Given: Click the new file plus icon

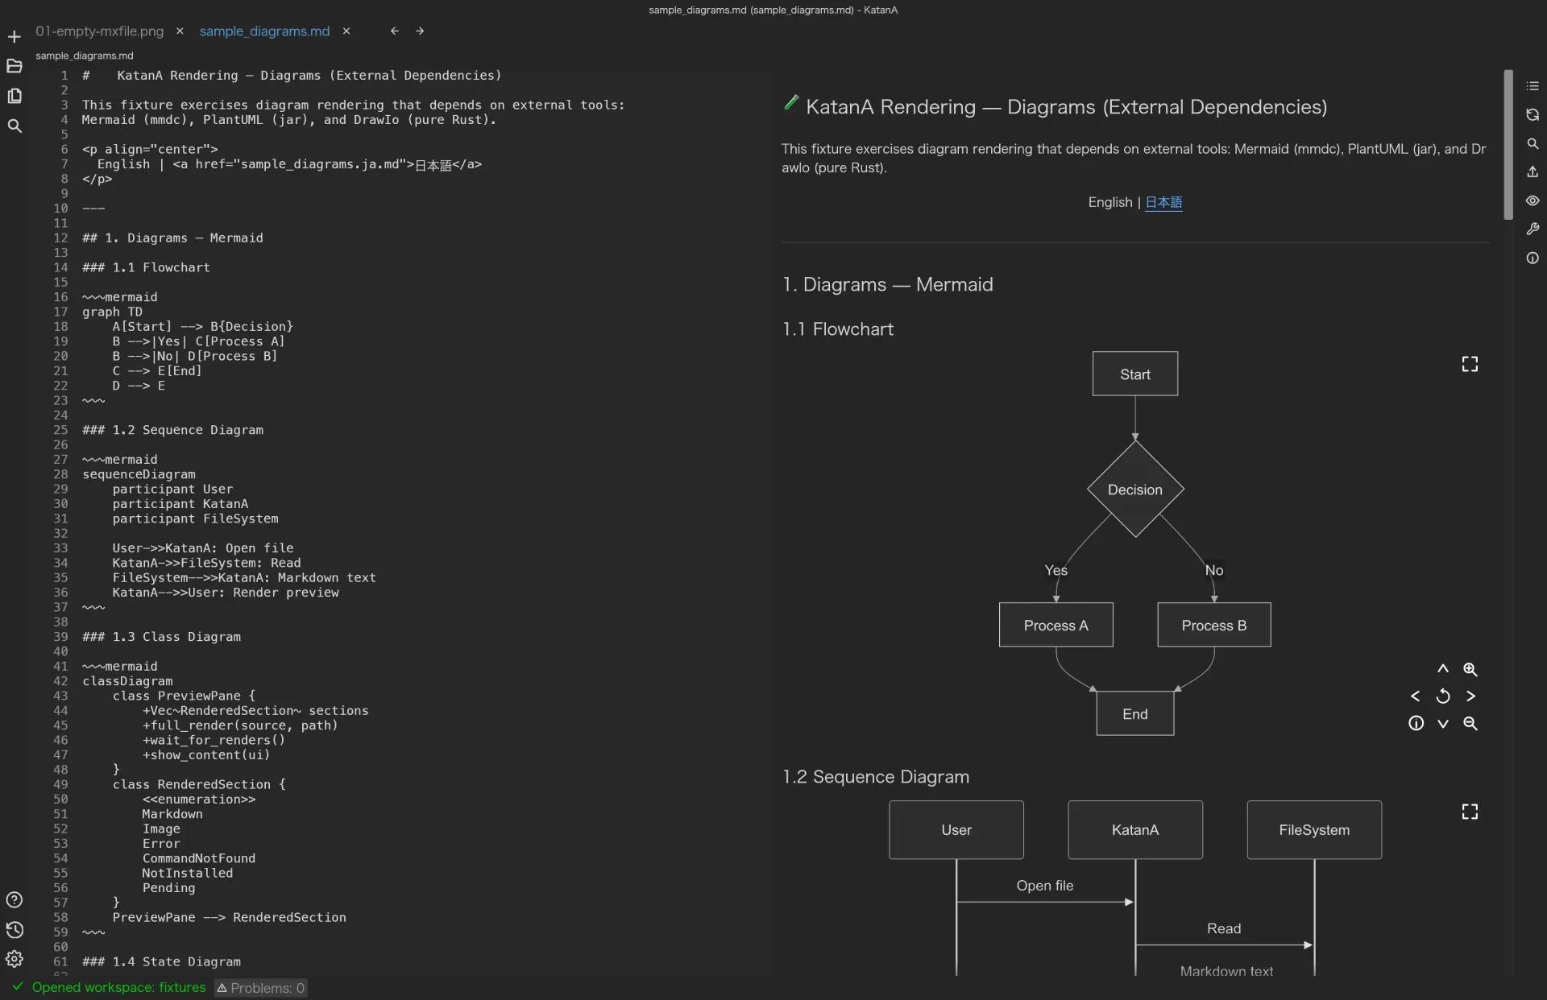Looking at the screenshot, I should [14, 37].
